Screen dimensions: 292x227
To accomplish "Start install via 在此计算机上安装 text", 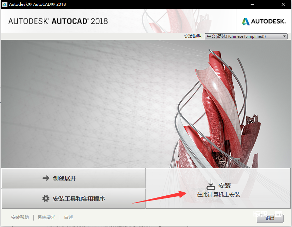I will (218, 195).
